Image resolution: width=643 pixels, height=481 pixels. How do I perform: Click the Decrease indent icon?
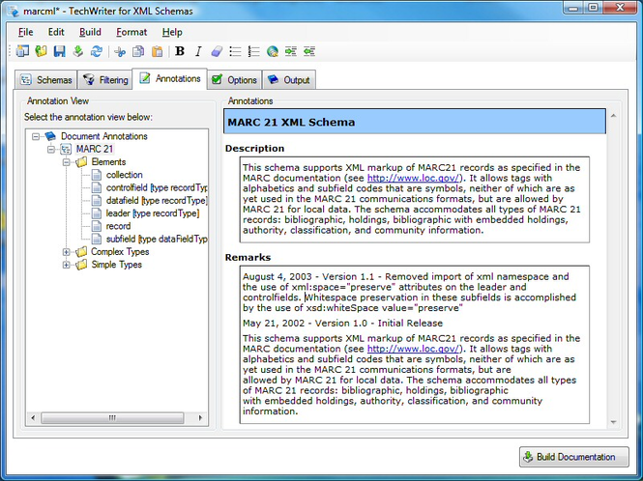tap(309, 51)
